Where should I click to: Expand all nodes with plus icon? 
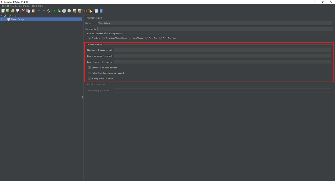tap(39, 11)
